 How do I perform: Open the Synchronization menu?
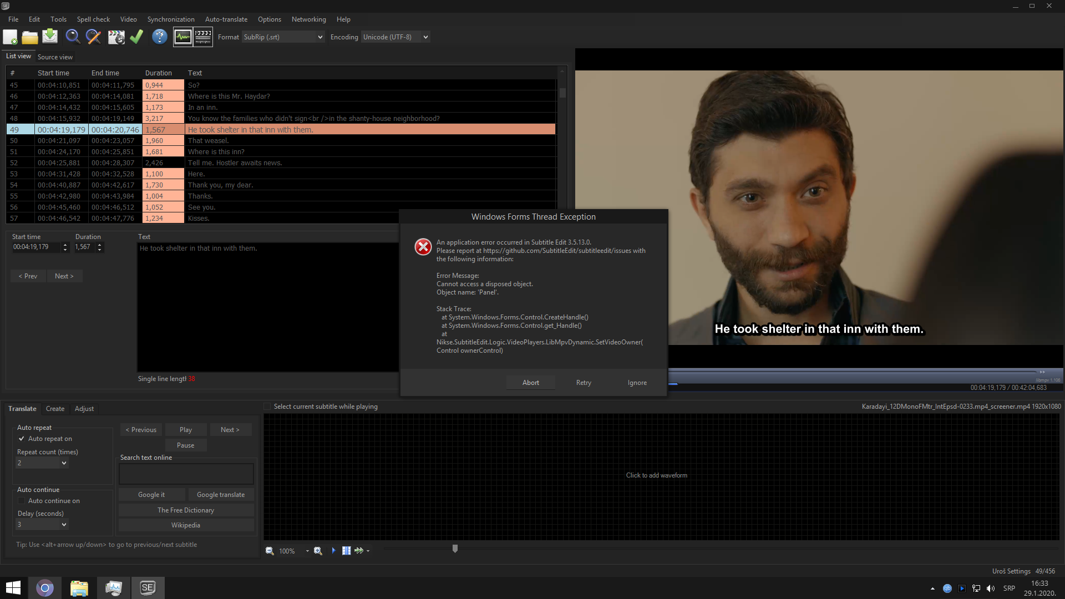tap(171, 19)
